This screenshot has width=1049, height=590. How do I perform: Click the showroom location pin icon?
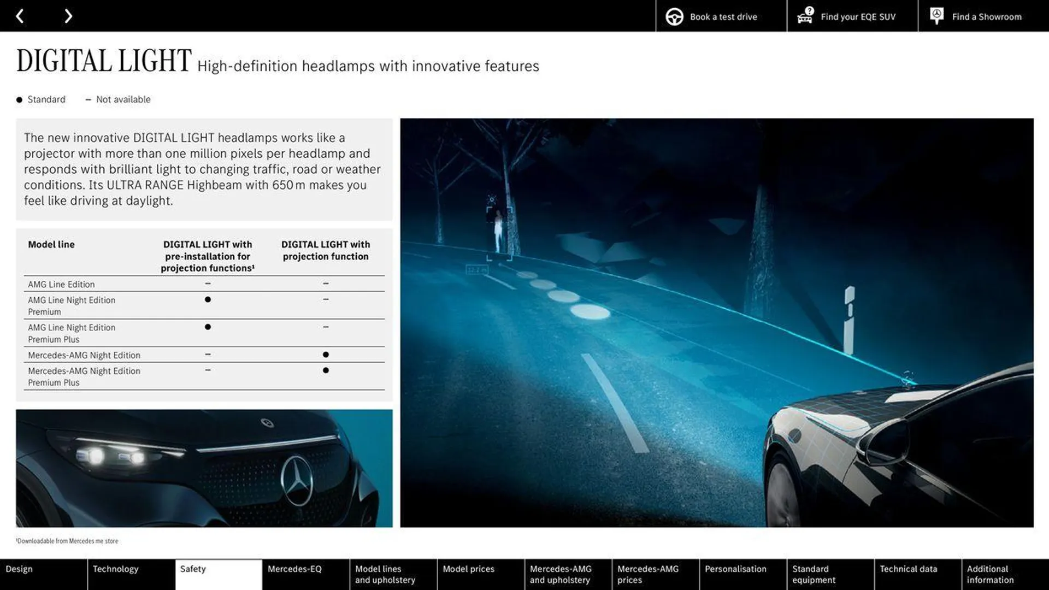point(936,16)
